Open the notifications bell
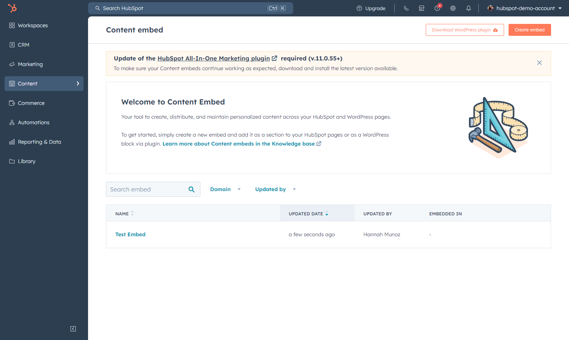The image size is (569, 340). pos(469,8)
